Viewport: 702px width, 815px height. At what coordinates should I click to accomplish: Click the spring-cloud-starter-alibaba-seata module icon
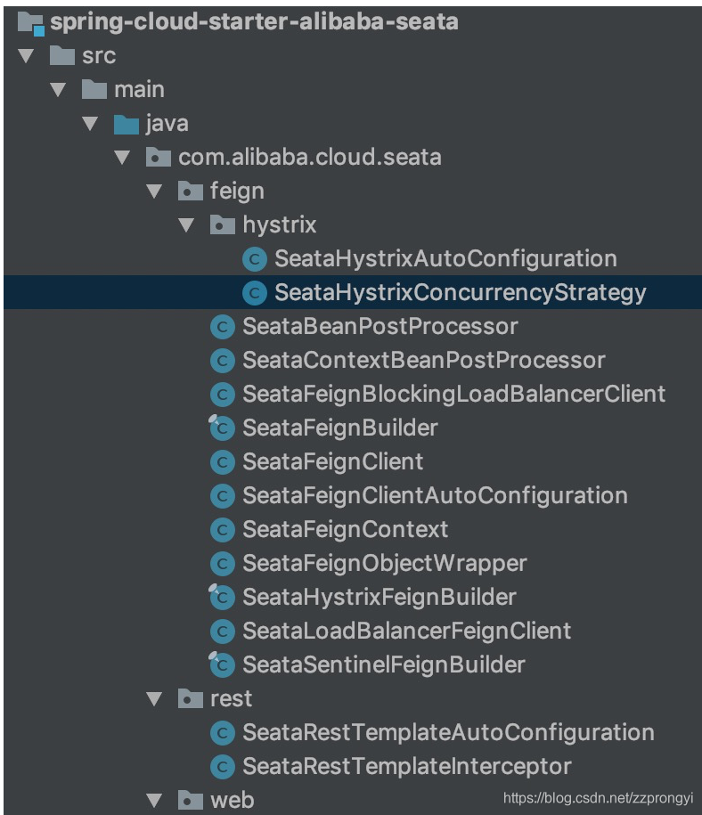[x=31, y=22]
